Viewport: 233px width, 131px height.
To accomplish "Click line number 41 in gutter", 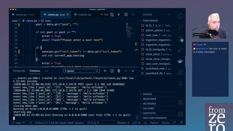I will click(16, 52).
